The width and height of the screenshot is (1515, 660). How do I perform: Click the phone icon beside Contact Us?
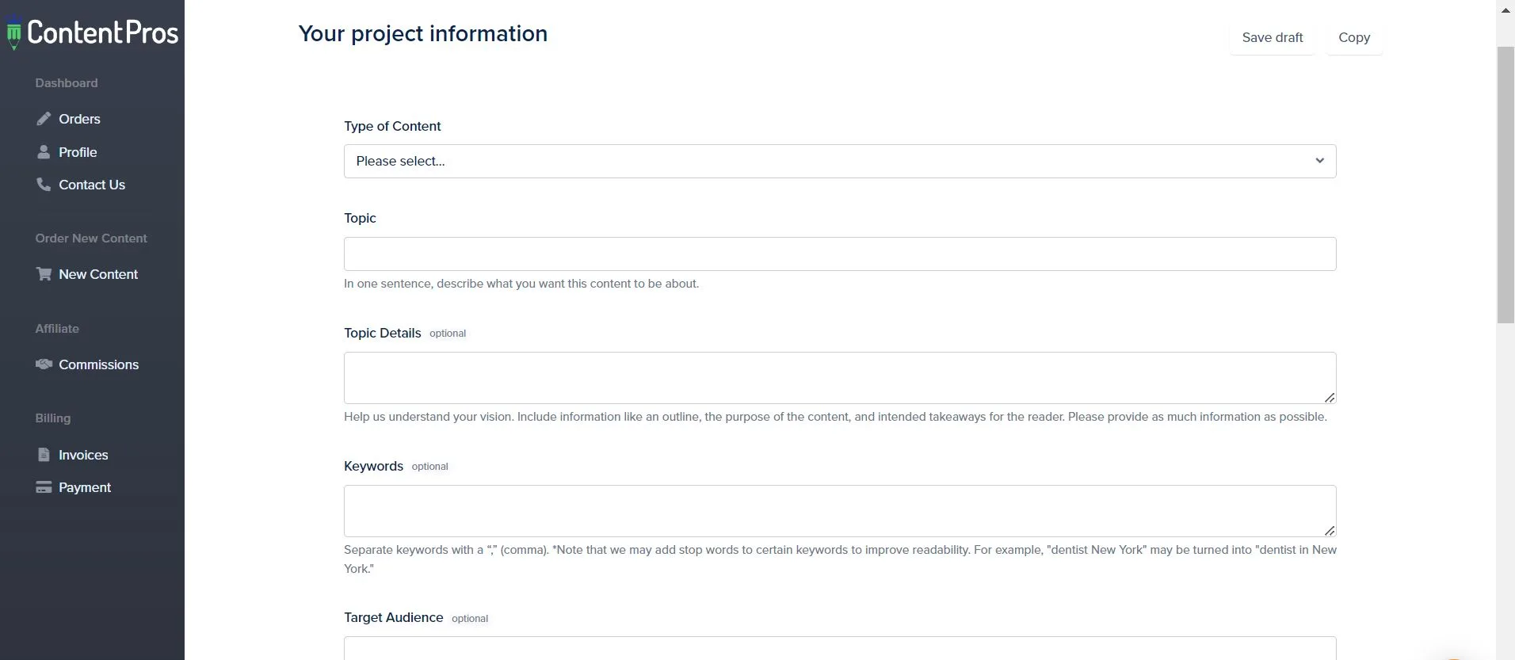tap(44, 184)
